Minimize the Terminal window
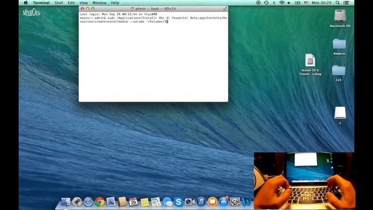The width and height of the screenshot is (373, 210). (87, 9)
